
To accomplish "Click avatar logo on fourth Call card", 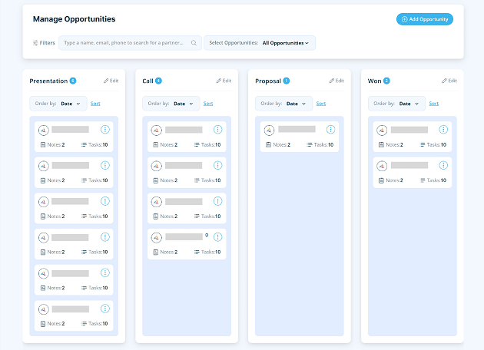I will [157, 238].
